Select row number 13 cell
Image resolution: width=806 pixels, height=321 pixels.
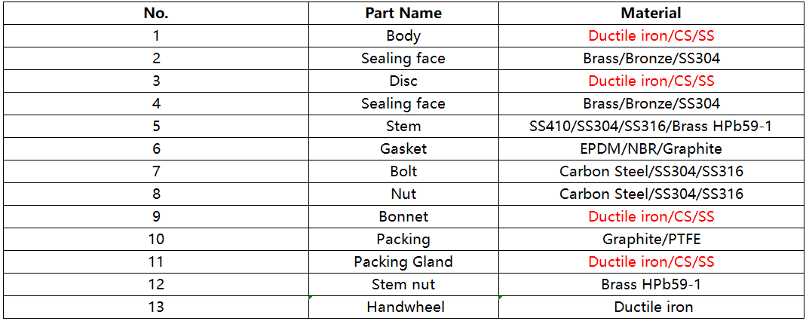click(156, 307)
